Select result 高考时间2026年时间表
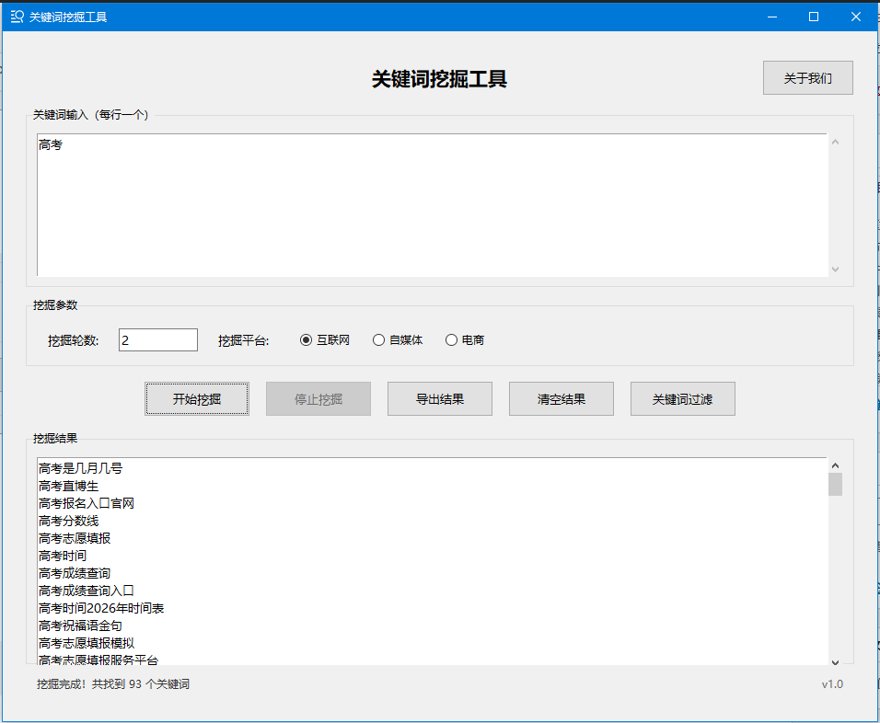The height and width of the screenshot is (723, 880). (x=101, y=608)
